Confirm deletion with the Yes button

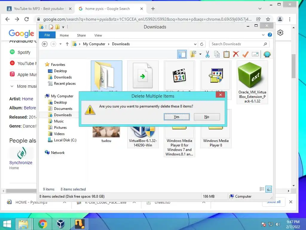coord(177,117)
